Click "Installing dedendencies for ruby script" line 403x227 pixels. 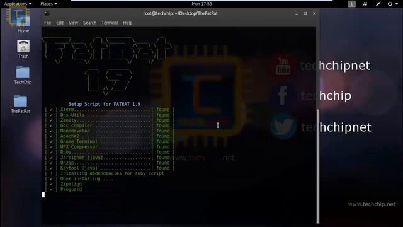coord(105,173)
